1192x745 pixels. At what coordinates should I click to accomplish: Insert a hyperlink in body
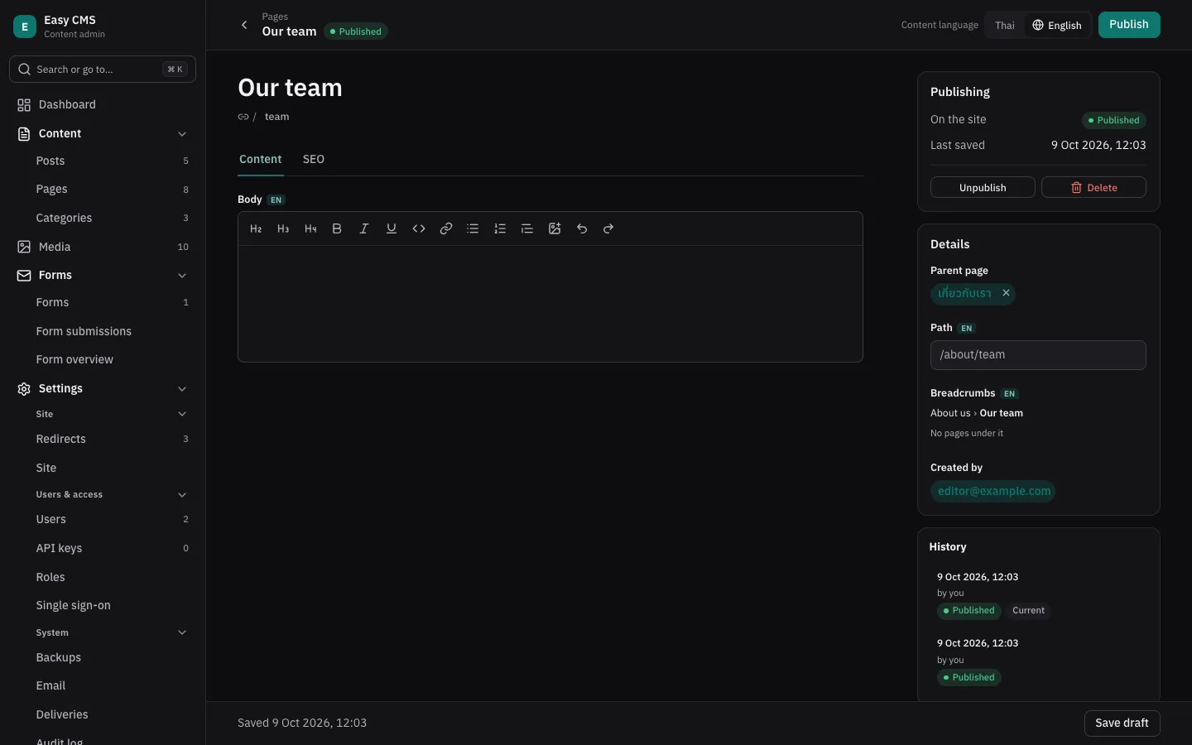pos(446,228)
